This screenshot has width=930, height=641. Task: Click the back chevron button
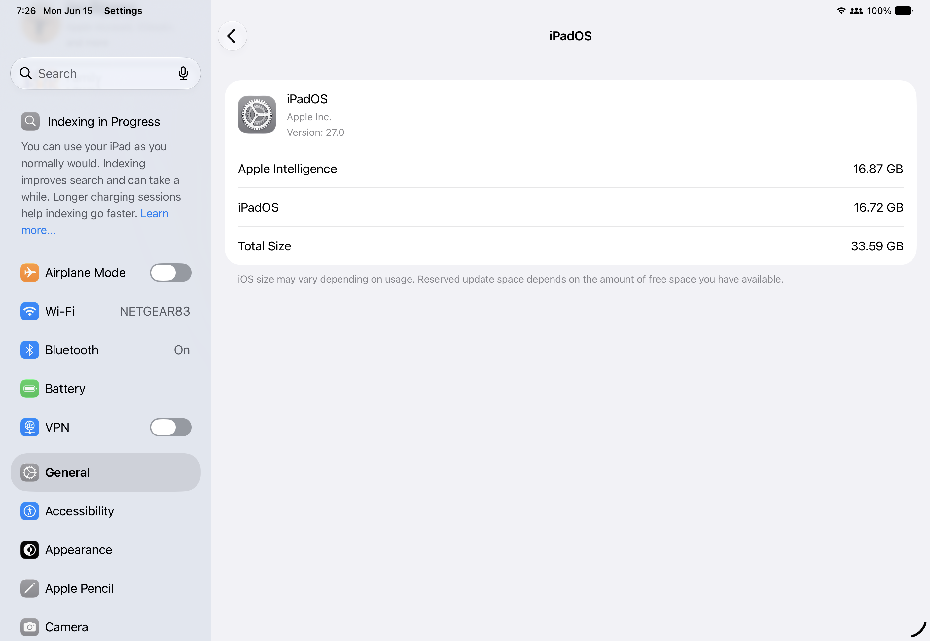pos(232,36)
